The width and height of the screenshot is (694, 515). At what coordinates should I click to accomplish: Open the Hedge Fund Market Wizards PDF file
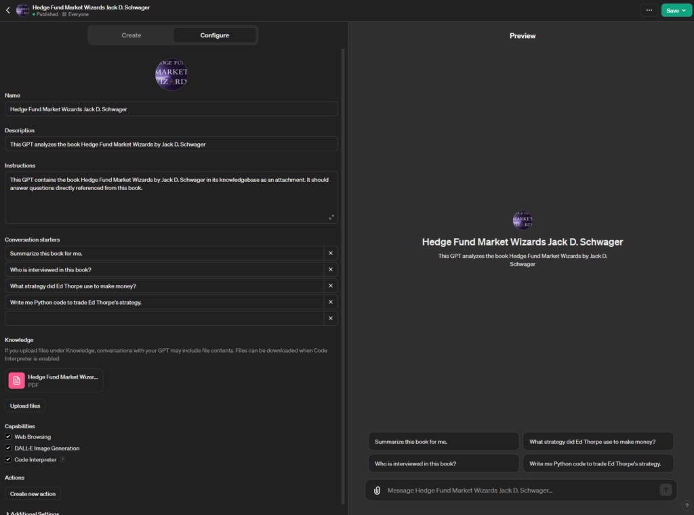(56, 381)
